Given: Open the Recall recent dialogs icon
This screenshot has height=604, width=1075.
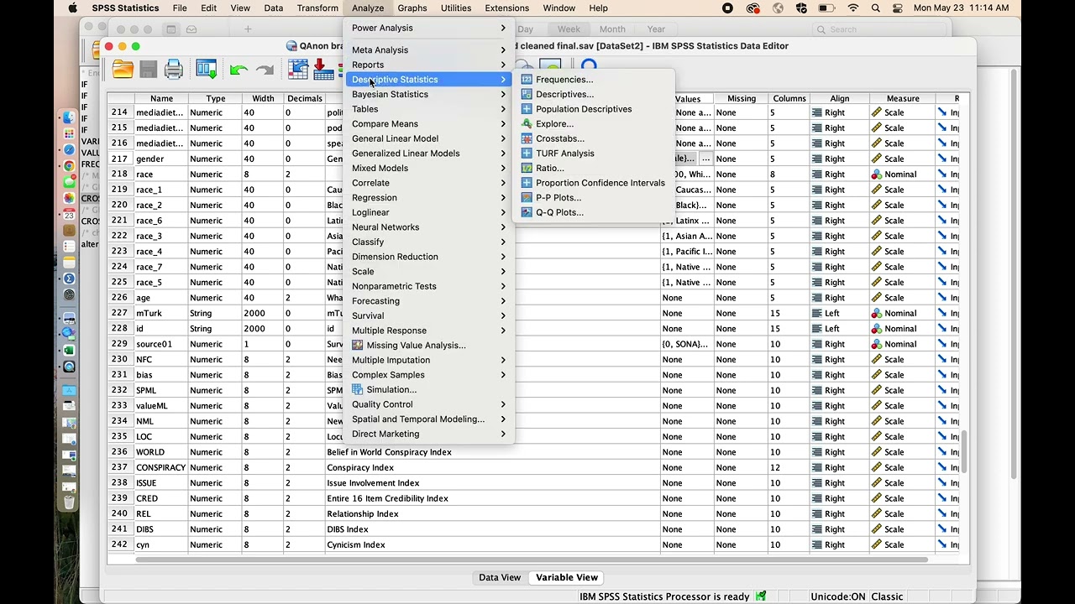Looking at the screenshot, I should click(x=207, y=70).
